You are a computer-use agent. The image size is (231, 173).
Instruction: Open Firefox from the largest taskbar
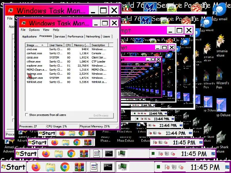tap(36, 167)
